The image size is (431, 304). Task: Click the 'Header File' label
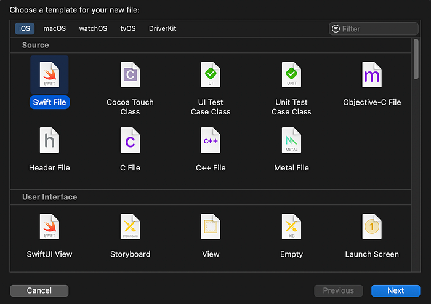(49, 168)
